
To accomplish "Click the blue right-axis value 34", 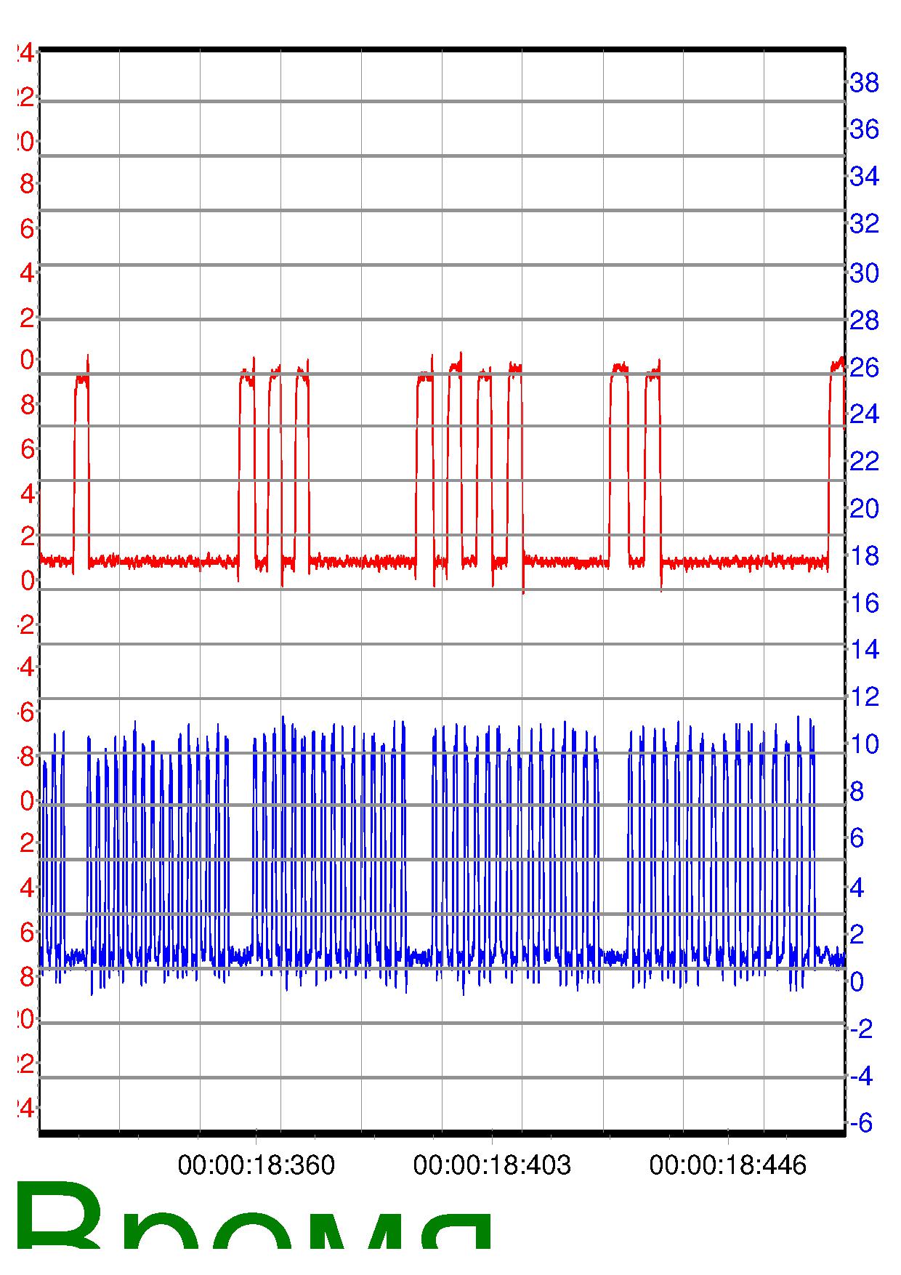I will [x=865, y=176].
